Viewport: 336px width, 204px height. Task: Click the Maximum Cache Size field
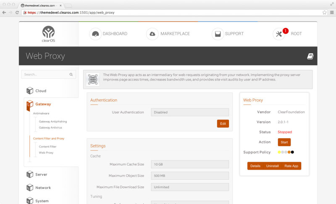190,164
